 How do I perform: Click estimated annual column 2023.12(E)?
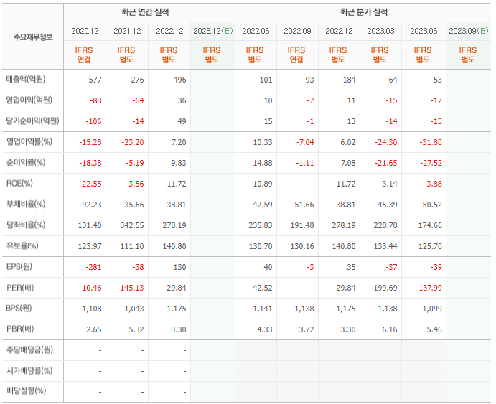tap(213, 31)
